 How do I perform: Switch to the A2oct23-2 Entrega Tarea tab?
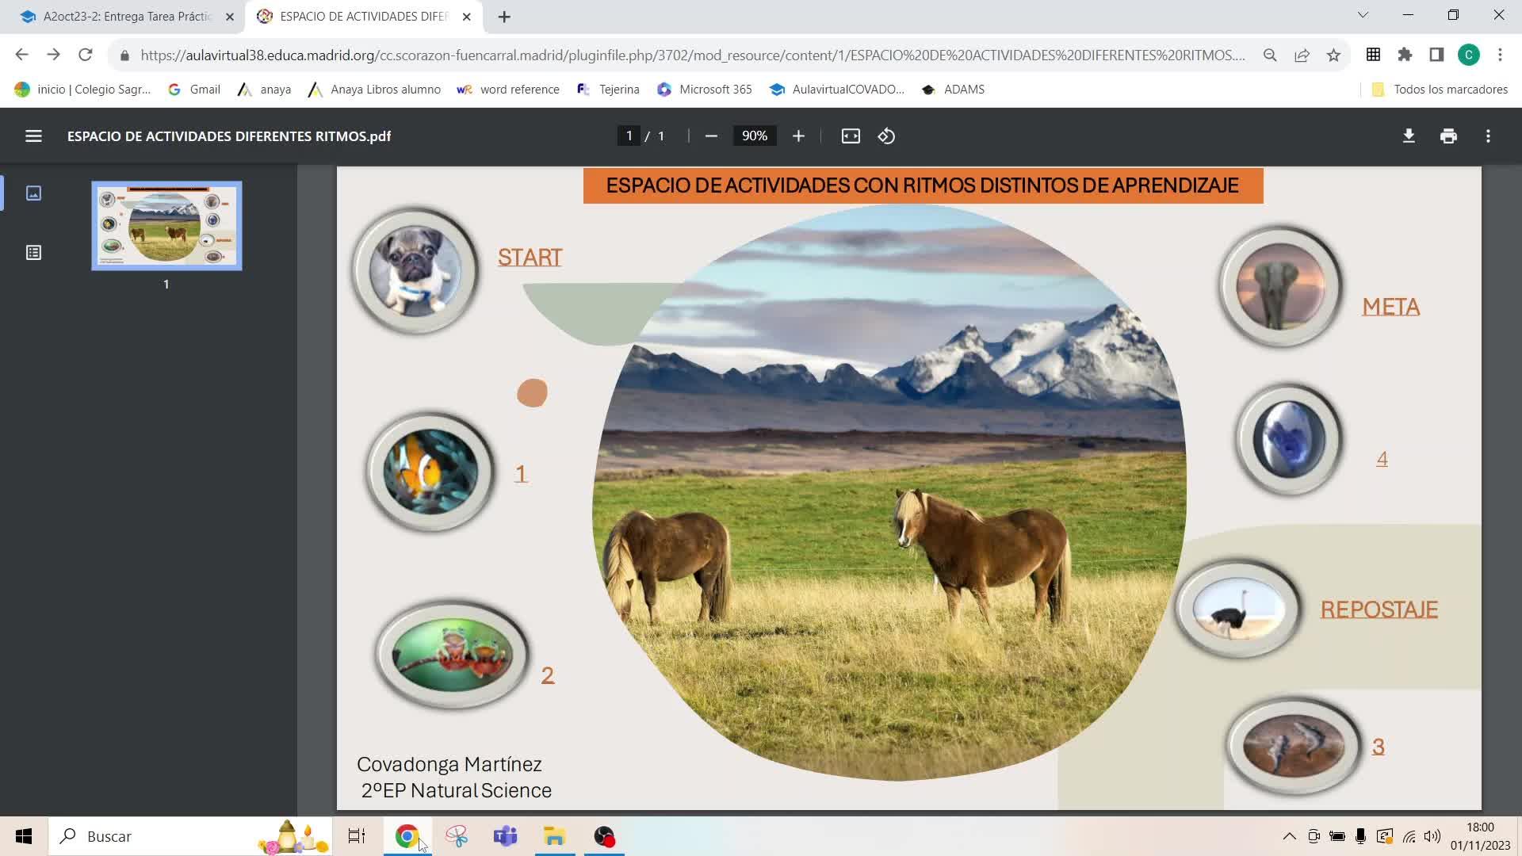(x=127, y=17)
